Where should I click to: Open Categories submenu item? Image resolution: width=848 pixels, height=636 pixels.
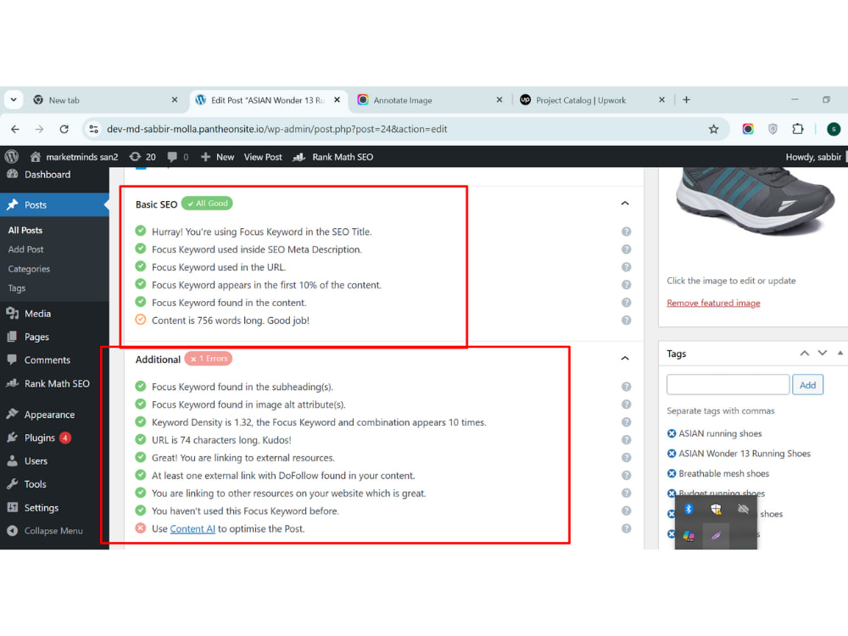click(29, 269)
